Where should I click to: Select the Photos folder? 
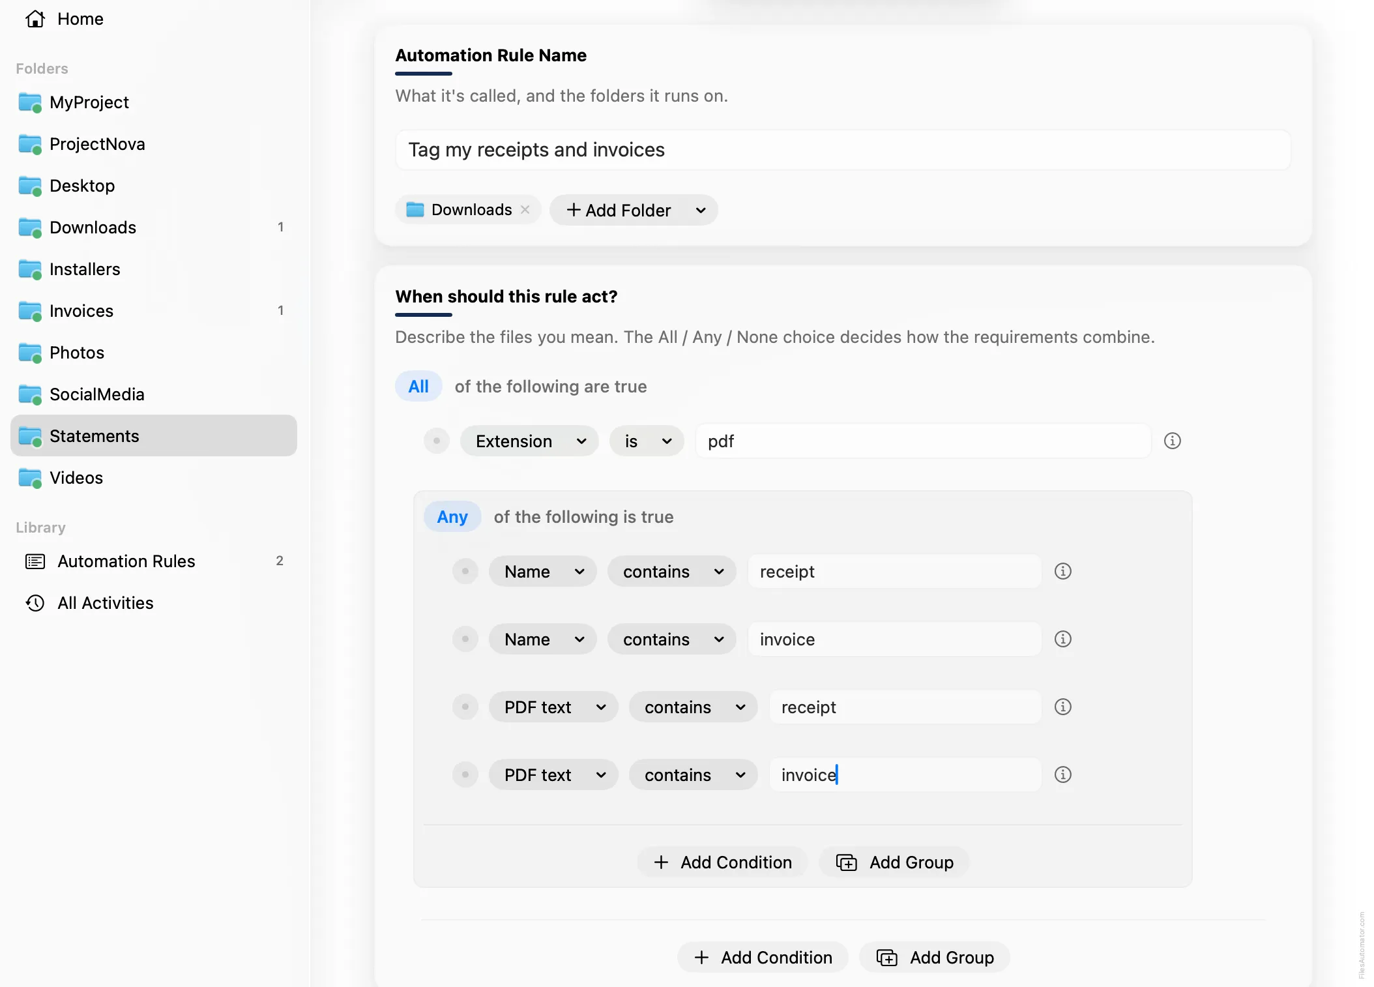point(154,353)
